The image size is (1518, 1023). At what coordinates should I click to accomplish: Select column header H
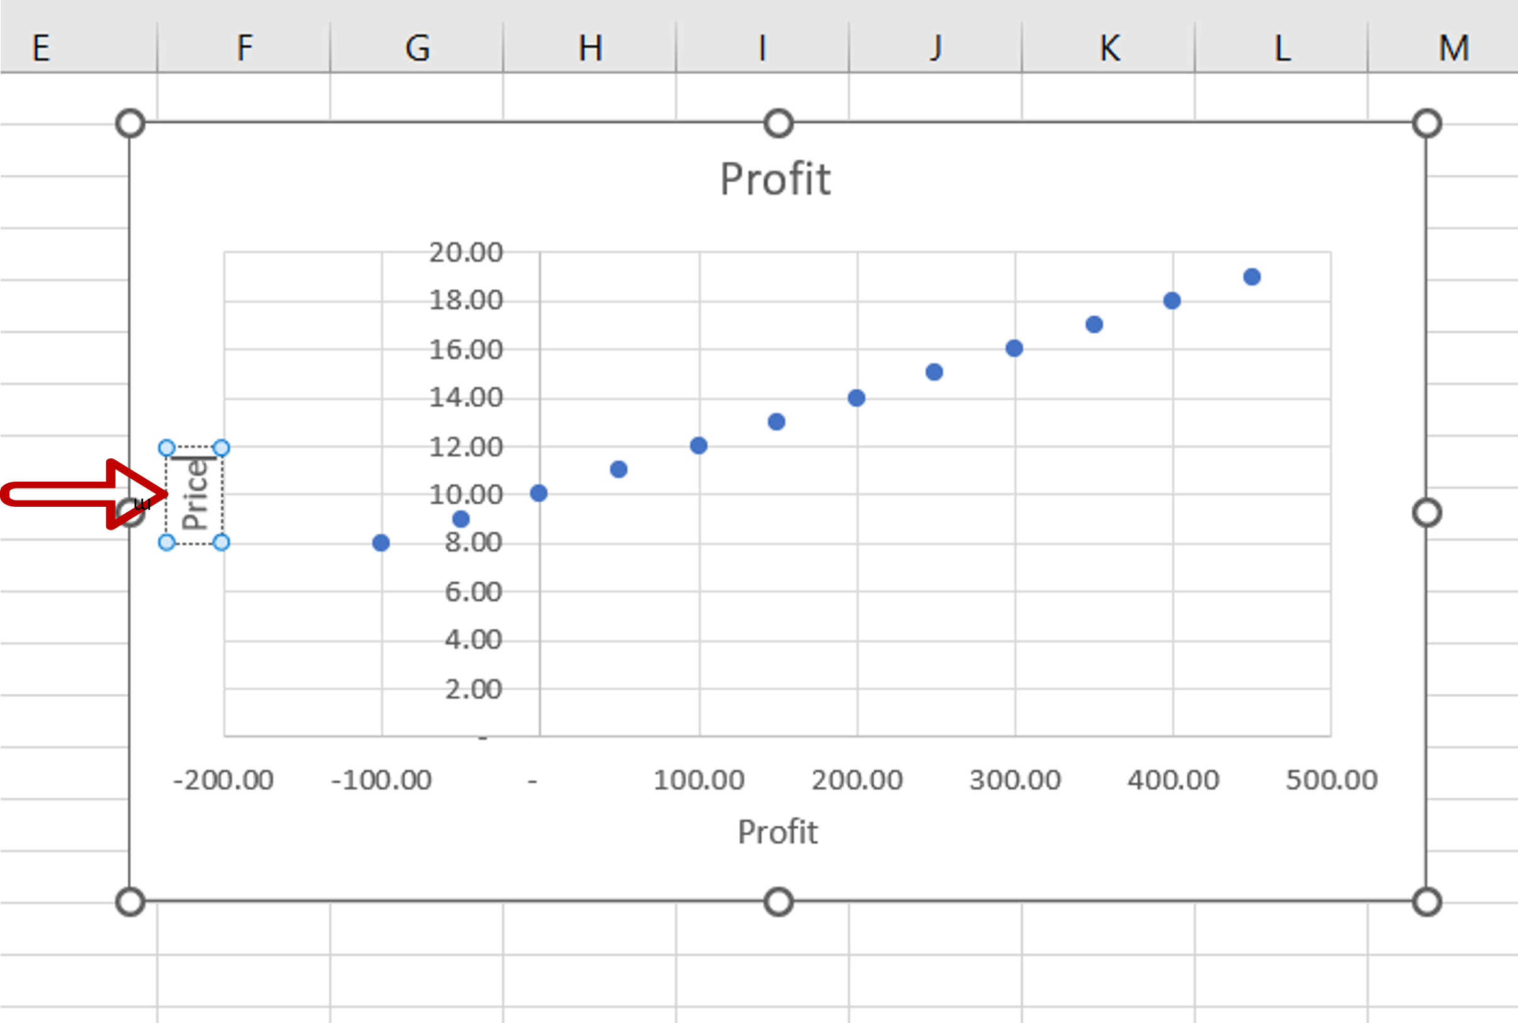pyautogui.click(x=590, y=47)
